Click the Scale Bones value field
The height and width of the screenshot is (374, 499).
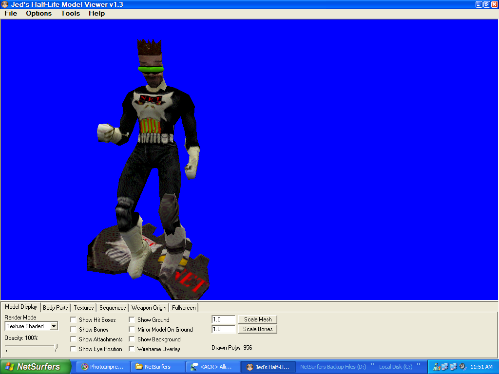[x=223, y=329]
